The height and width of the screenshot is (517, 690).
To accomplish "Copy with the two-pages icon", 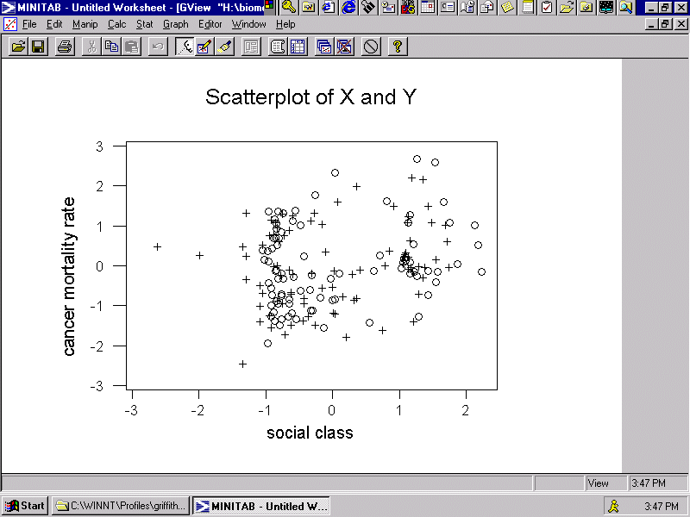I will 111,47.
